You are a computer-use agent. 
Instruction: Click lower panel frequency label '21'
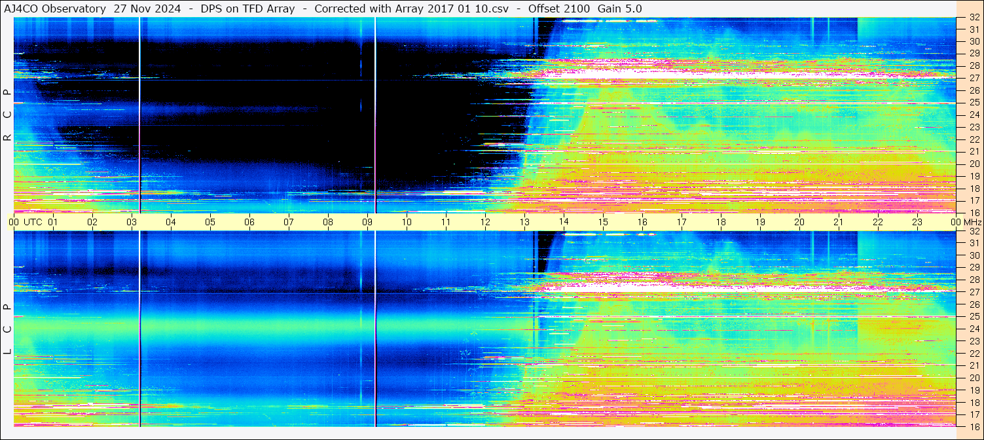coord(974,366)
